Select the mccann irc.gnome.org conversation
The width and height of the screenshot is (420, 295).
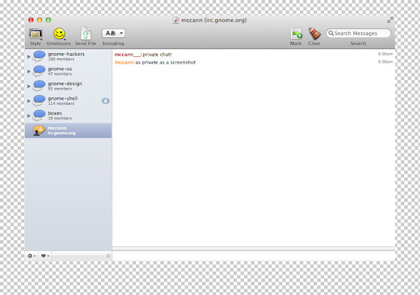tap(68, 130)
